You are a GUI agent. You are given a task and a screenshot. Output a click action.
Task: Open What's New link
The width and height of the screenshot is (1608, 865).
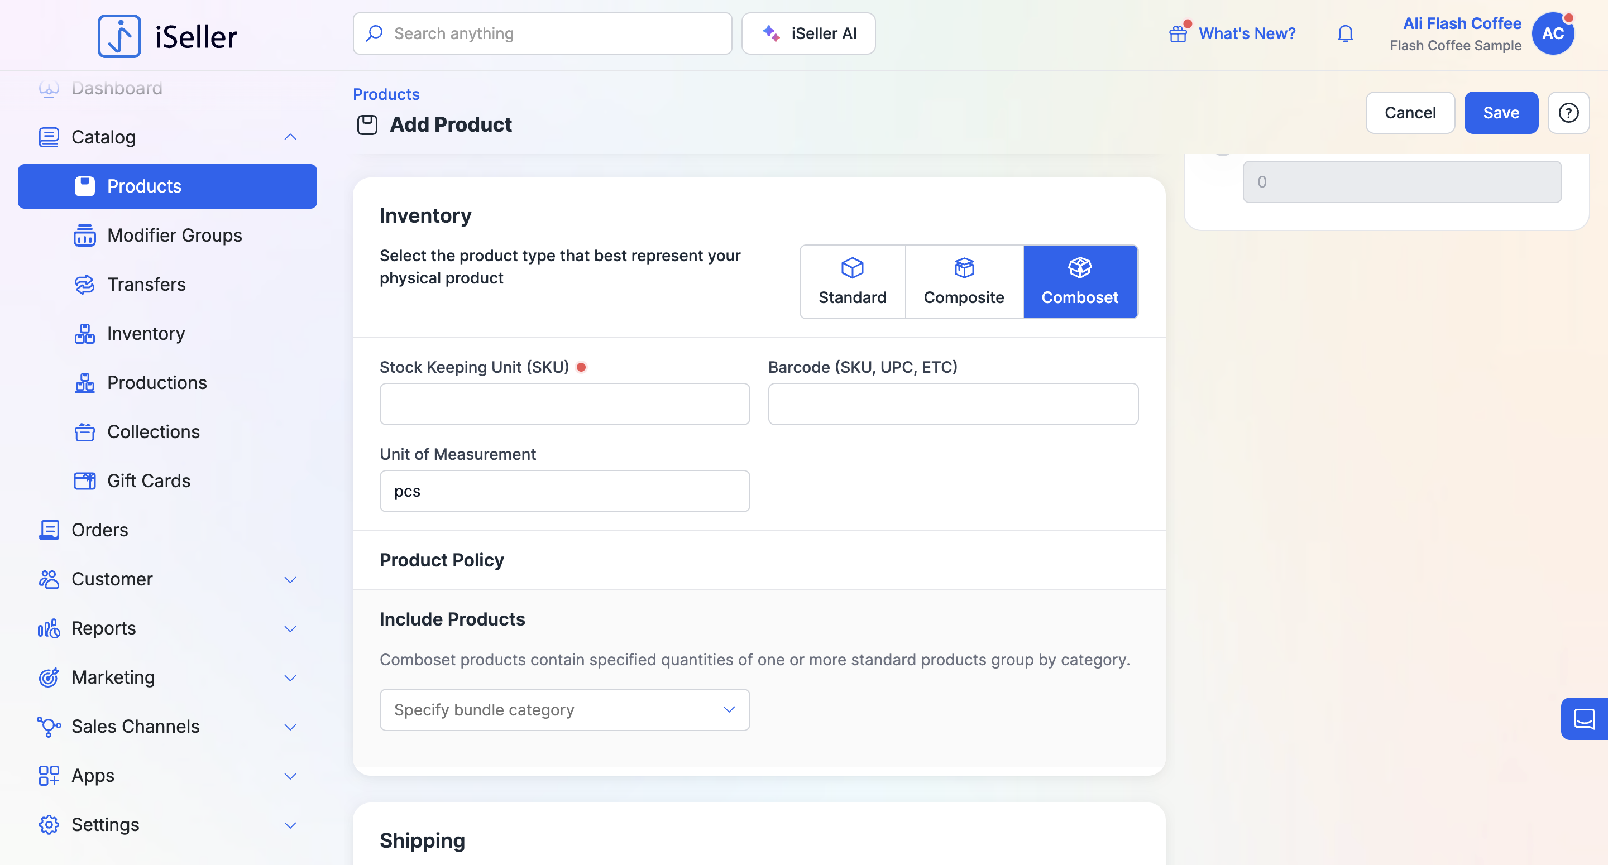1247,33
